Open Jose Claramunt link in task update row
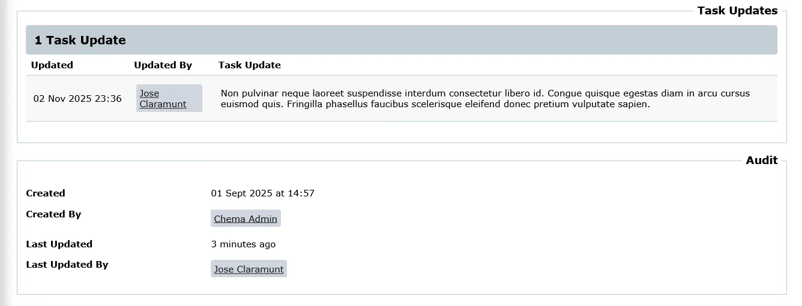 (x=163, y=99)
